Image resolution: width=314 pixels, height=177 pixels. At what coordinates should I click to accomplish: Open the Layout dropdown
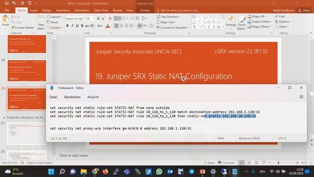point(54,17)
